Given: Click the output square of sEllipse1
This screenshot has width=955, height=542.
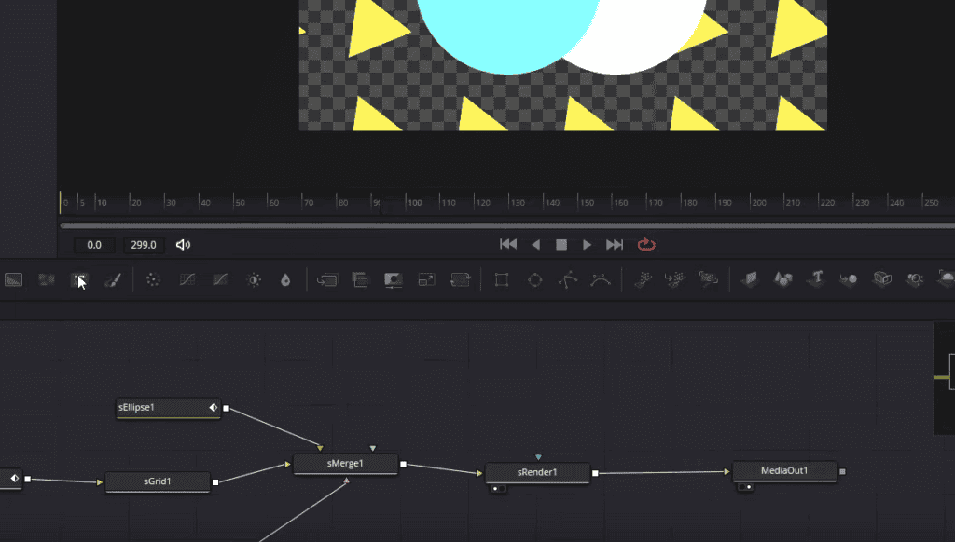Looking at the screenshot, I should point(226,409).
